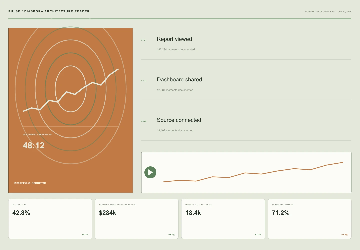Jump to the 03:40 timestamp
Image resolution: width=360 pixels, height=250 pixels.
(144, 121)
